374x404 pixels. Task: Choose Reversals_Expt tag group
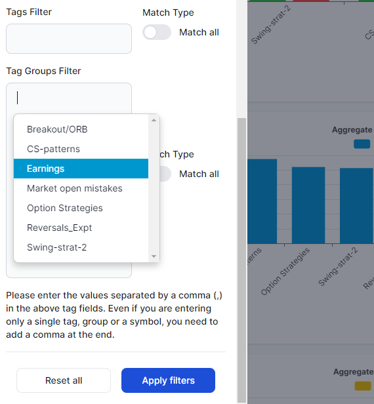[81, 228]
